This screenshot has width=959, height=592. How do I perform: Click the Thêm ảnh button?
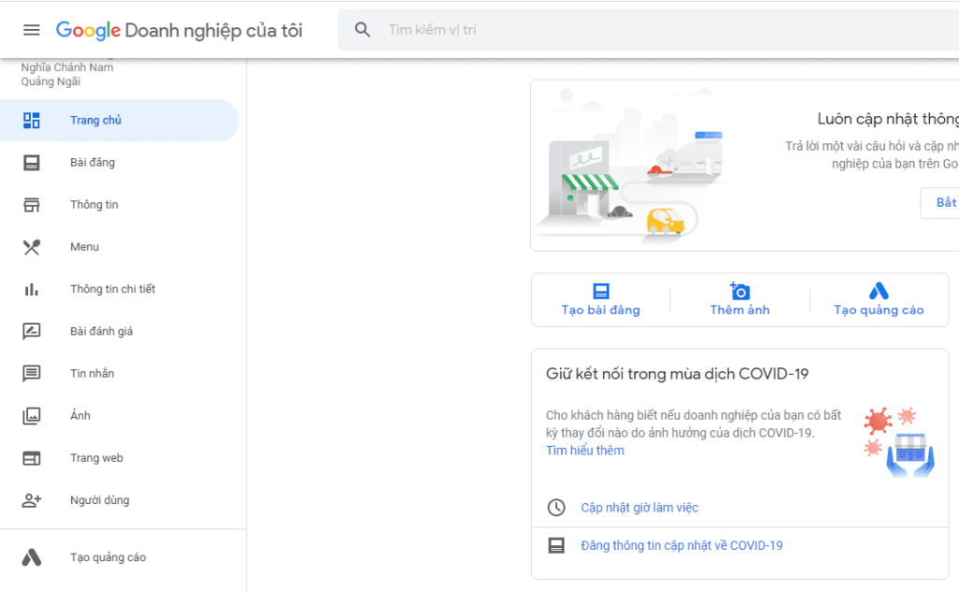[740, 300]
